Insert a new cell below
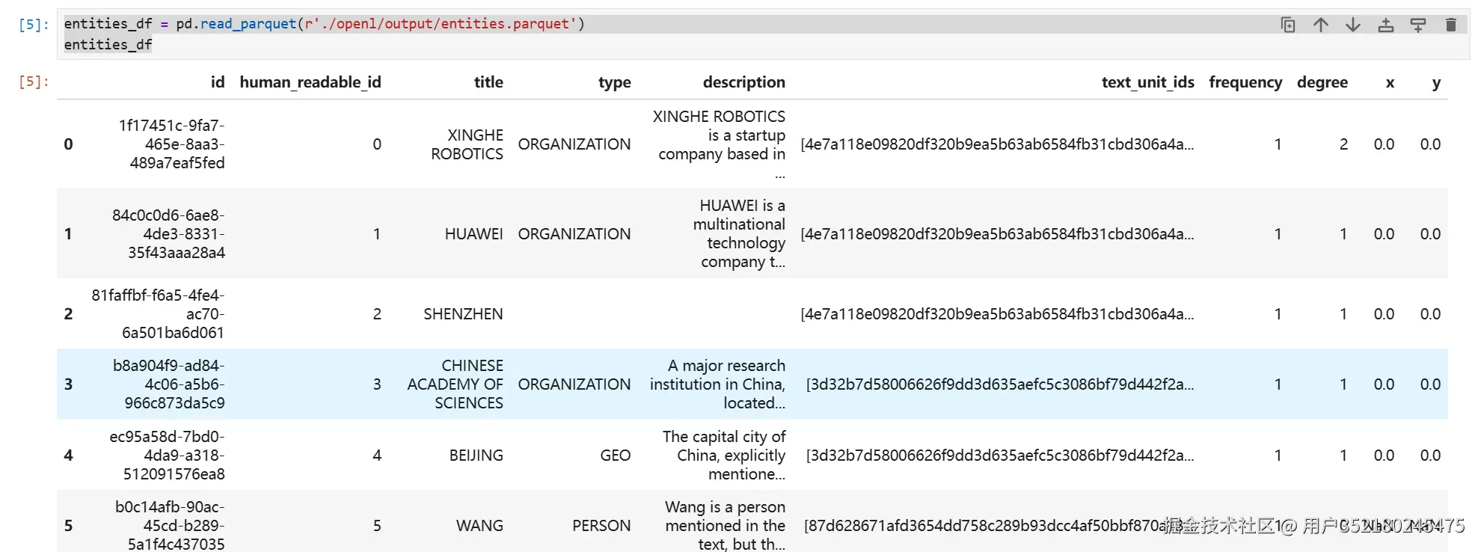Viewport: 1481px width, 552px height. tap(1418, 25)
